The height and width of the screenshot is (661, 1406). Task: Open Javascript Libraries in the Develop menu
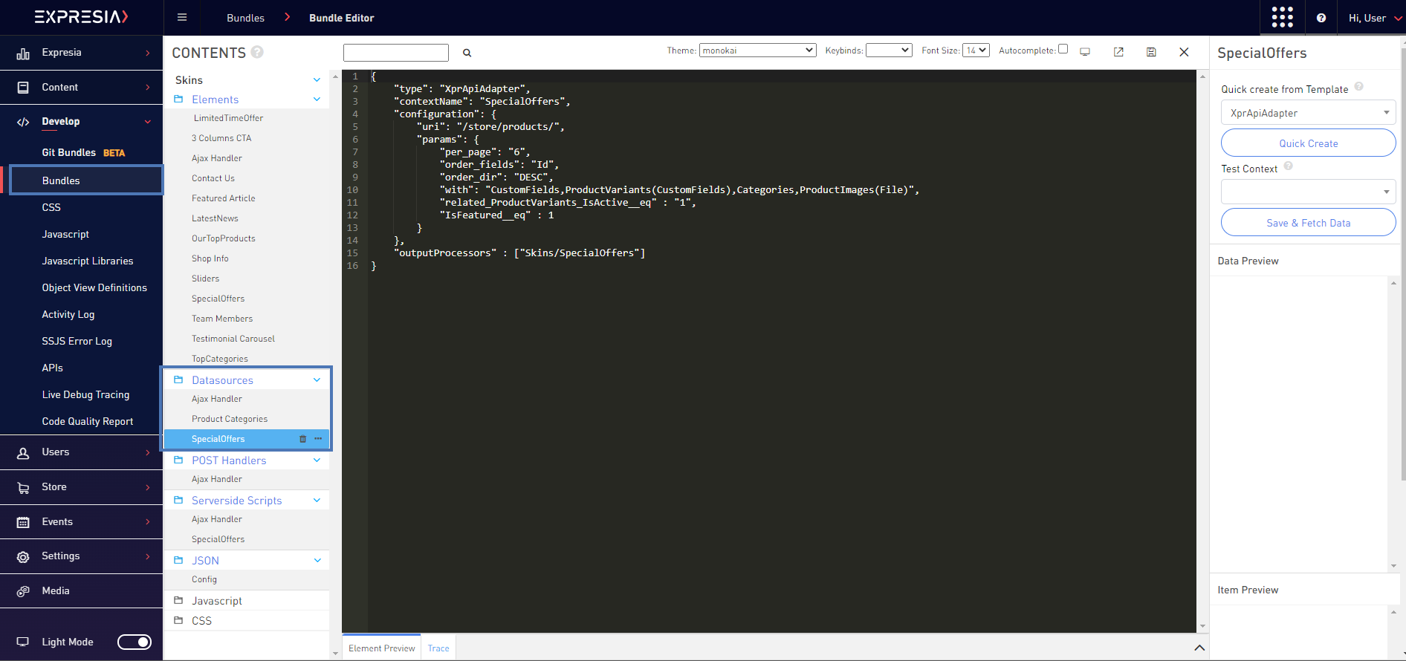(88, 261)
